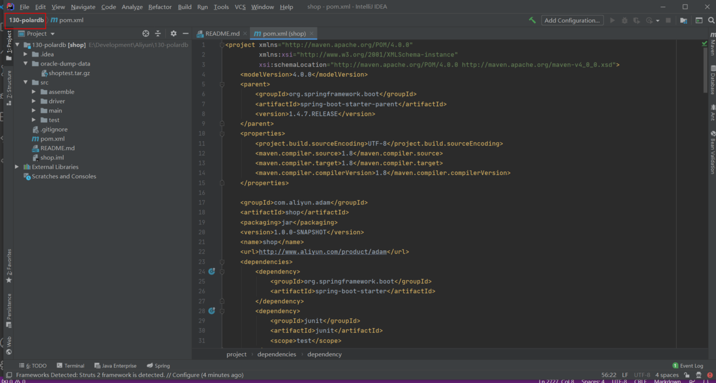Open the Structure tool window stripe

coord(8,88)
